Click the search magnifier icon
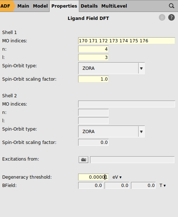This screenshot has height=217, width=178. click(x=171, y=6)
